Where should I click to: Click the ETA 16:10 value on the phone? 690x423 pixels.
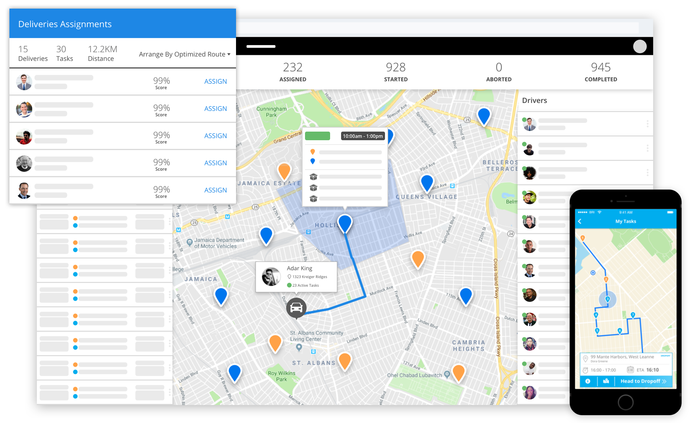(648, 370)
